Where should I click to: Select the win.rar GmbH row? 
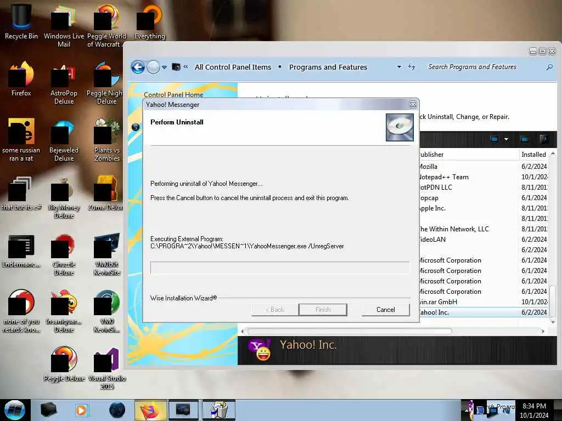pyautogui.click(x=484, y=302)
